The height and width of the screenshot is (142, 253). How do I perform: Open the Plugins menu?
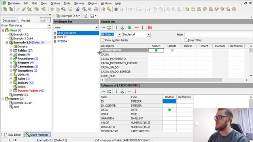93,3
